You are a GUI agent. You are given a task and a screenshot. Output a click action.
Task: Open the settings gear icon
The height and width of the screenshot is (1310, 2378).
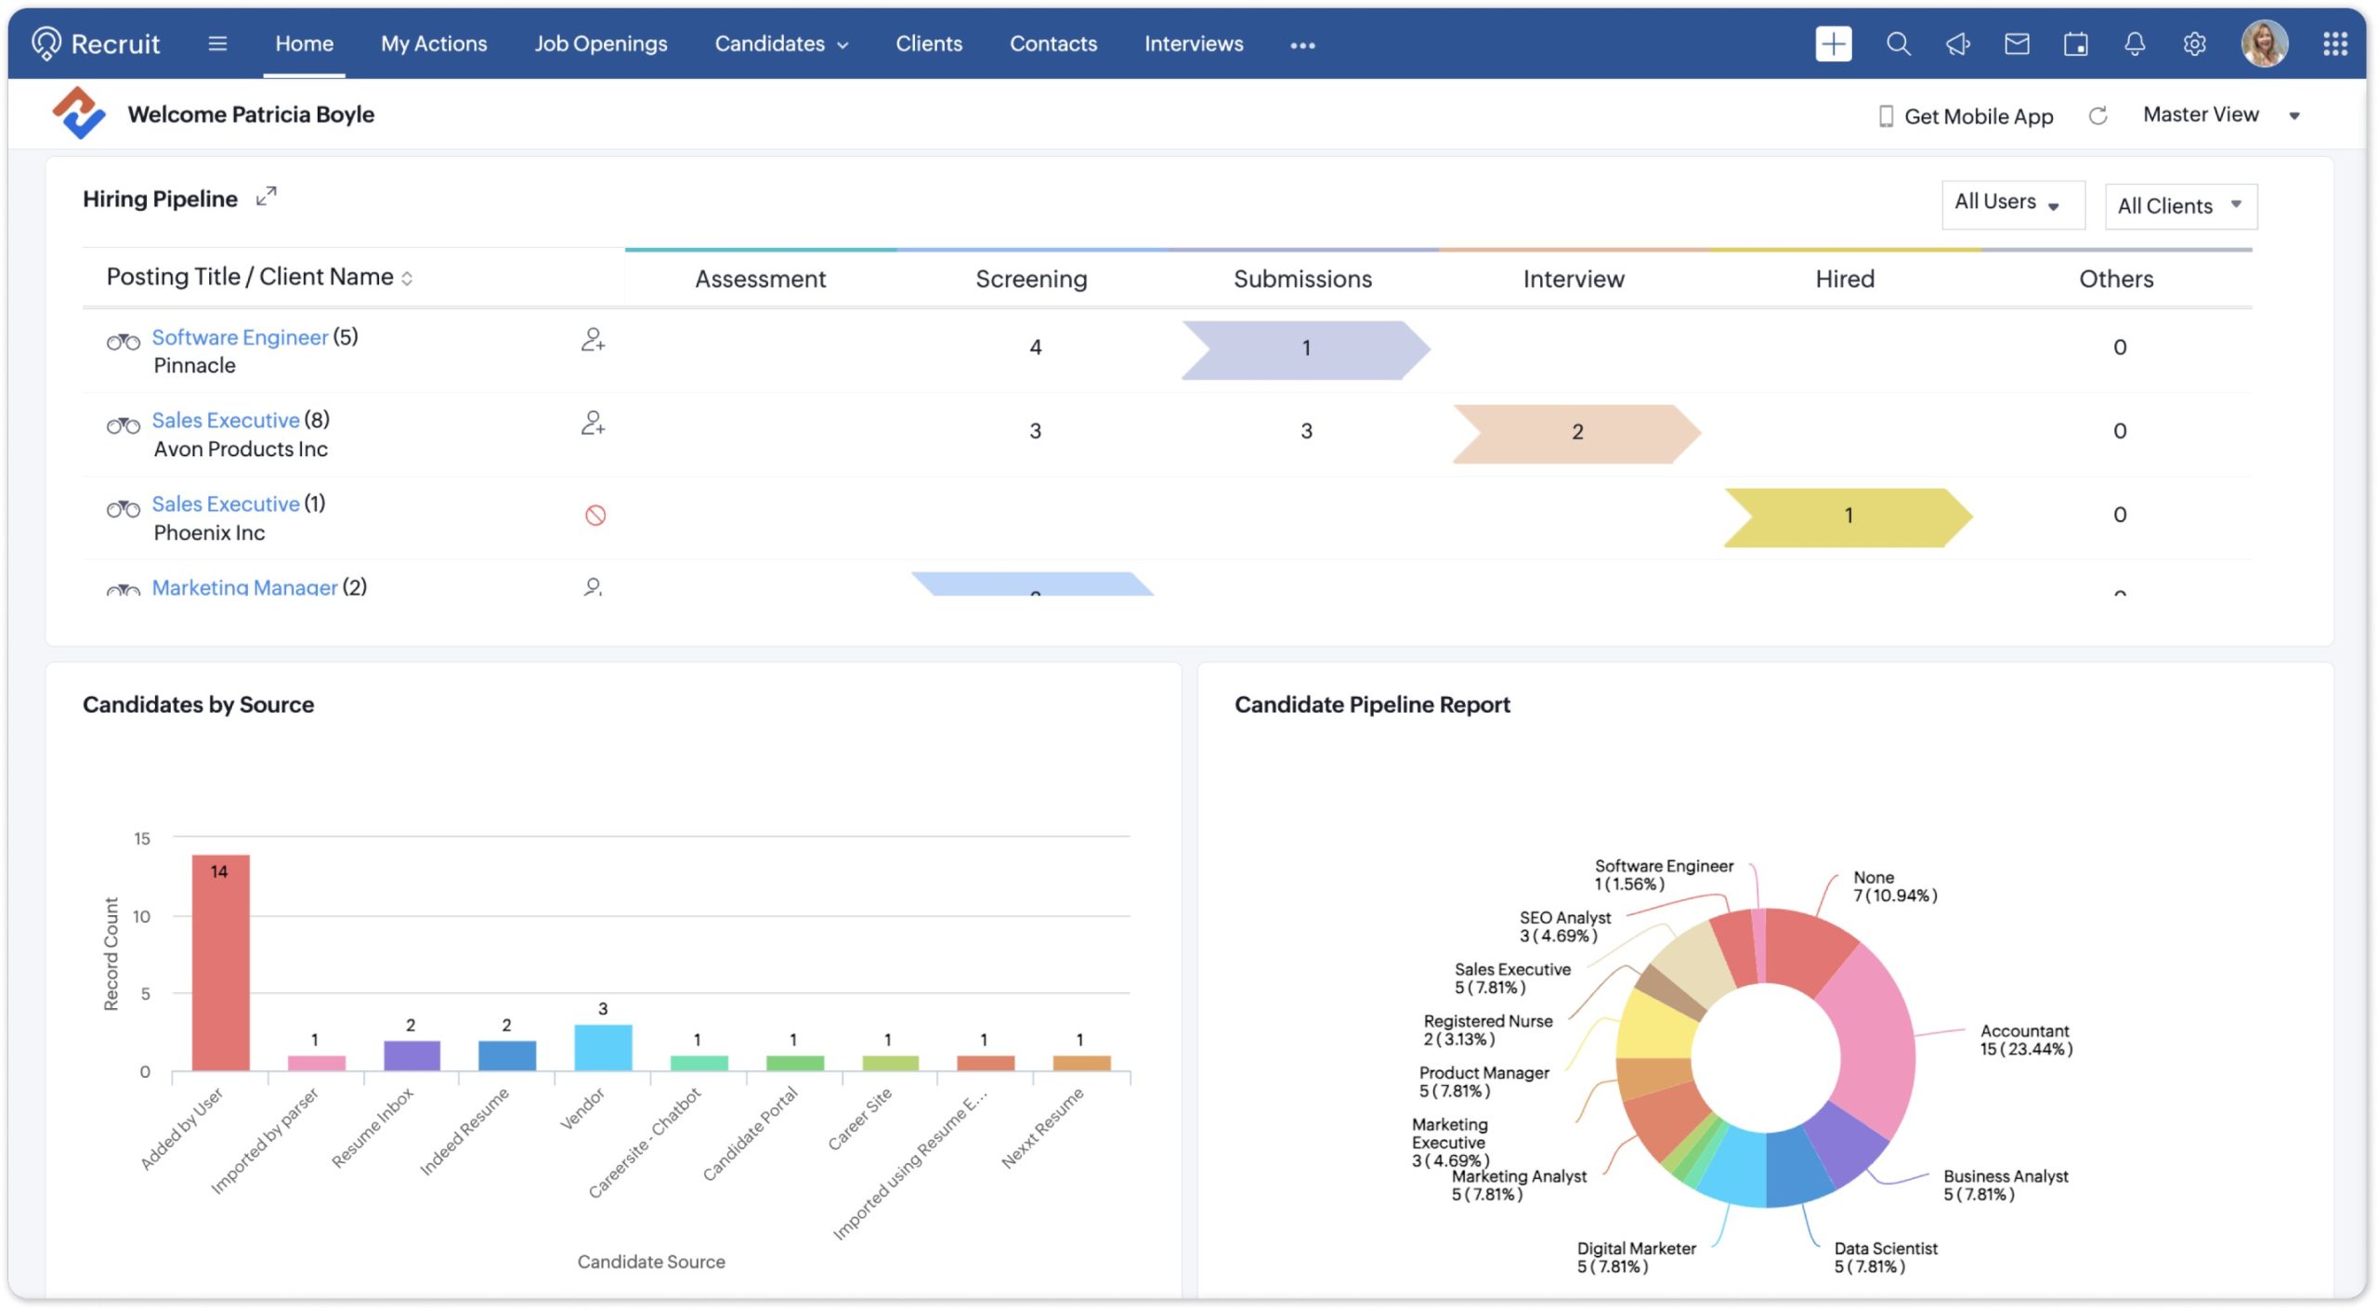click(x=2194, y=44)
